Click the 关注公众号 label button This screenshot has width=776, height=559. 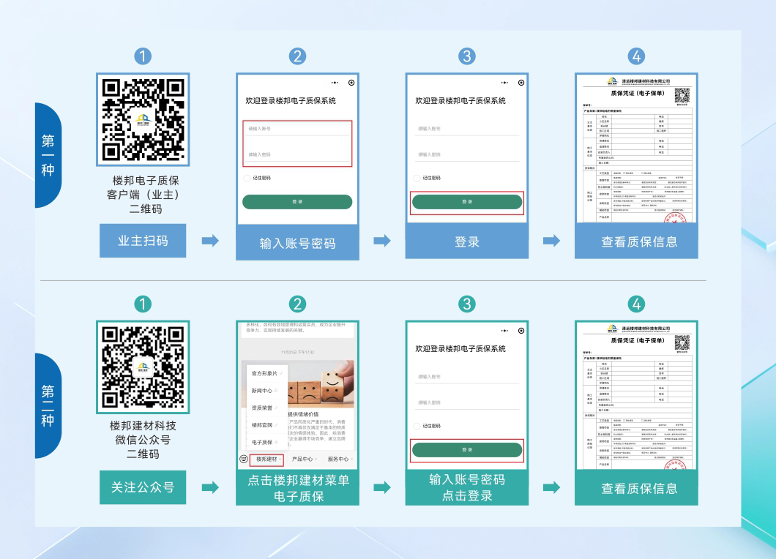pos(143,488)
